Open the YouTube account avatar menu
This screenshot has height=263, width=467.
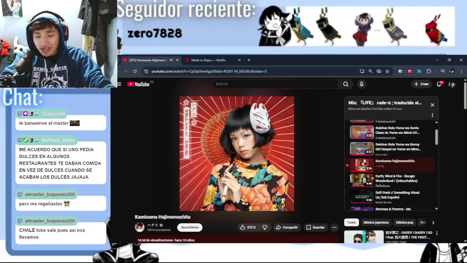click(x=452, y=84)
